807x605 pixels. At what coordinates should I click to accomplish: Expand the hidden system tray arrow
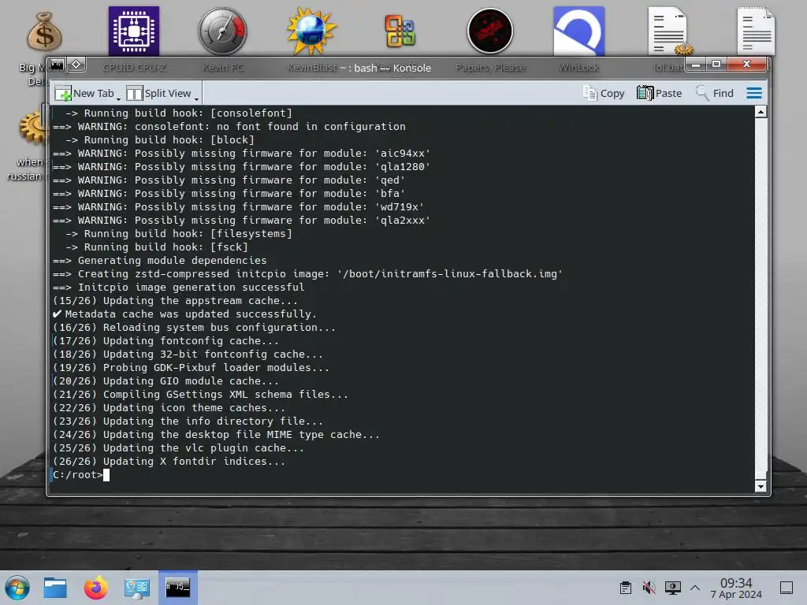(x=695, y=588)
